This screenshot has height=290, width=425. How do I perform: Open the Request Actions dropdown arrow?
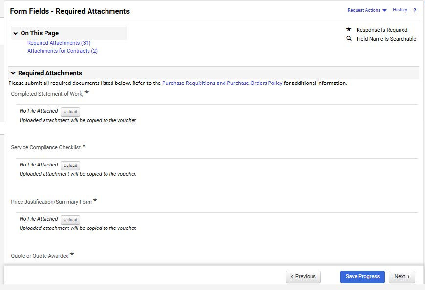coord(385,10)
